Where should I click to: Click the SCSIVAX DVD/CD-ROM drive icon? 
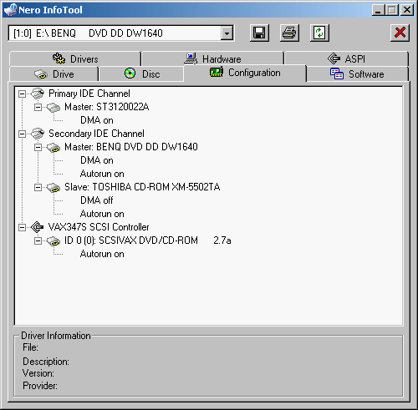click(x=54, y=241)
